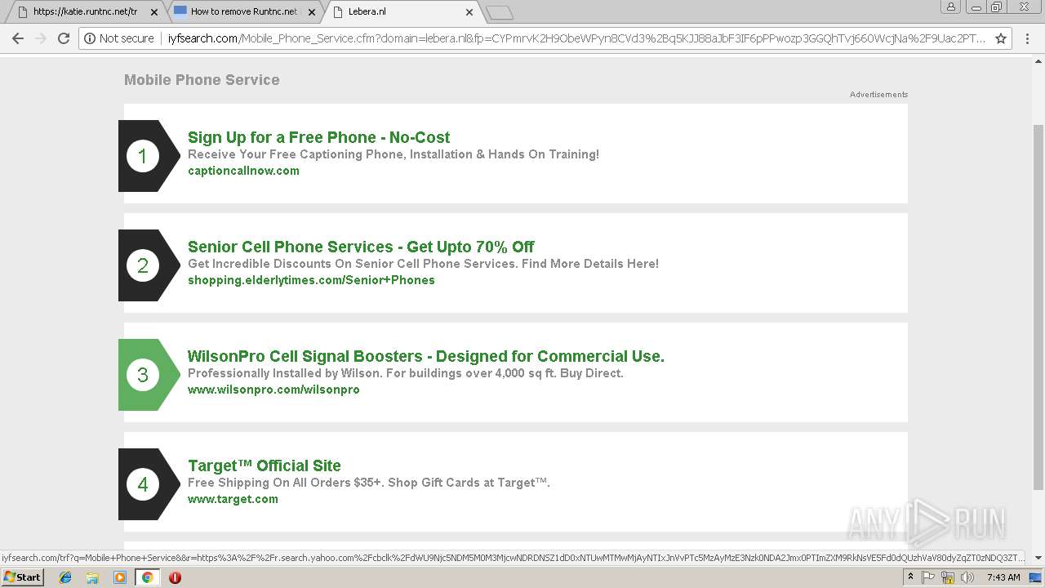Click the Receive Your Free Captioning Phone description
The width and height of the screenshot is (1045, 588).
click(394, 154)
